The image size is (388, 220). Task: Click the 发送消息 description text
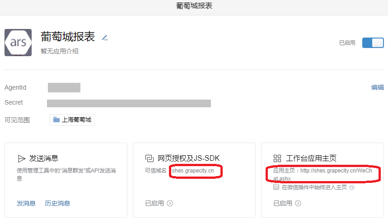pyautogui.click(x=66, y=174)
